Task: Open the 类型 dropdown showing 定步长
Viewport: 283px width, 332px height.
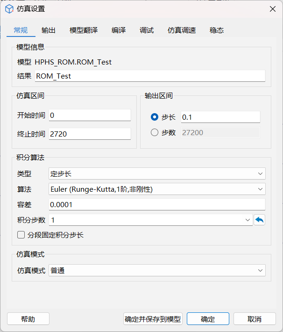Action: (x=157, y=174)
